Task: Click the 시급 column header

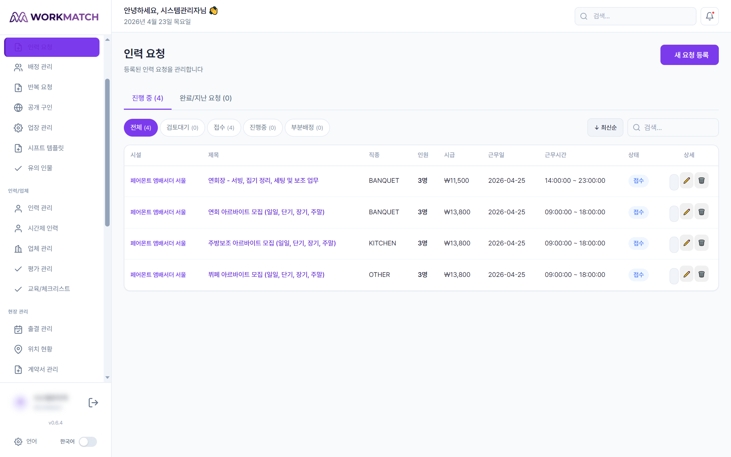Action: 449,155
